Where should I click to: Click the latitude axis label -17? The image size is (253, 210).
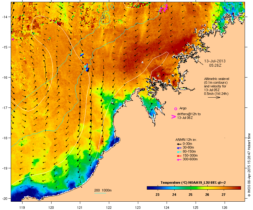pos(5,108)
